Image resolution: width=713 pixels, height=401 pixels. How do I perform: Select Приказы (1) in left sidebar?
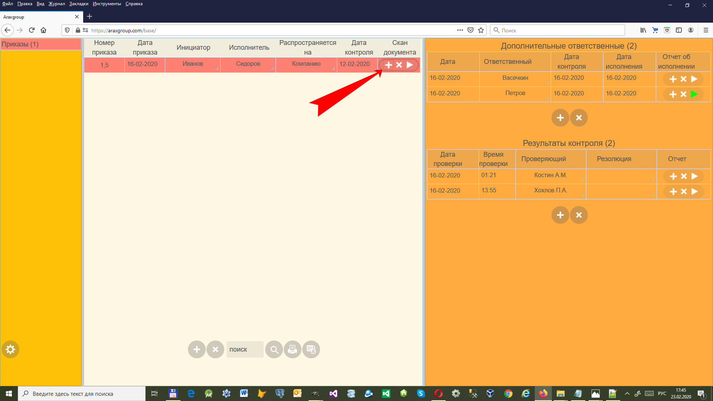coord(41,44)
